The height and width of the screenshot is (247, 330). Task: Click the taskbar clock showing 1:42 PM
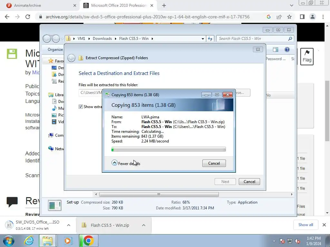(x=314, y=241)
